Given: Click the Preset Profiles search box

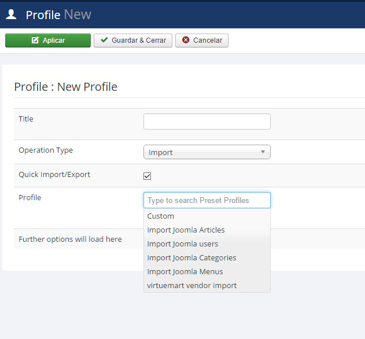Looking at the screenshot, I should [207, 200].
